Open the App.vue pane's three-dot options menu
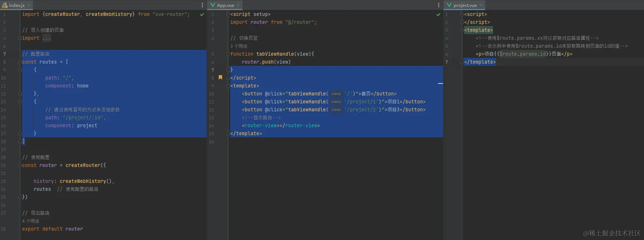The image size is (644, 240). click(439, 5)
